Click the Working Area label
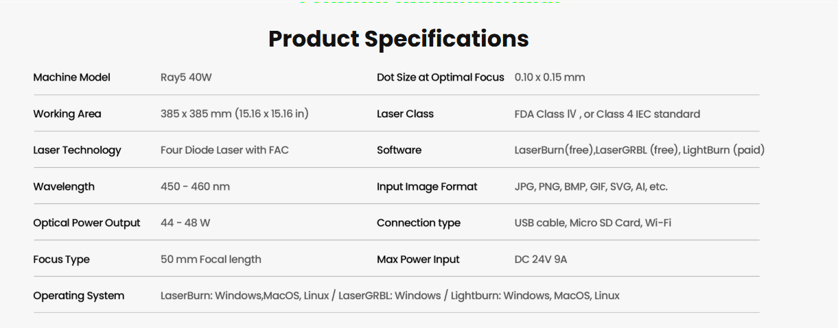The width and height of the screenshot is (838, 328). pyautogui.click(x=67, y=114)
